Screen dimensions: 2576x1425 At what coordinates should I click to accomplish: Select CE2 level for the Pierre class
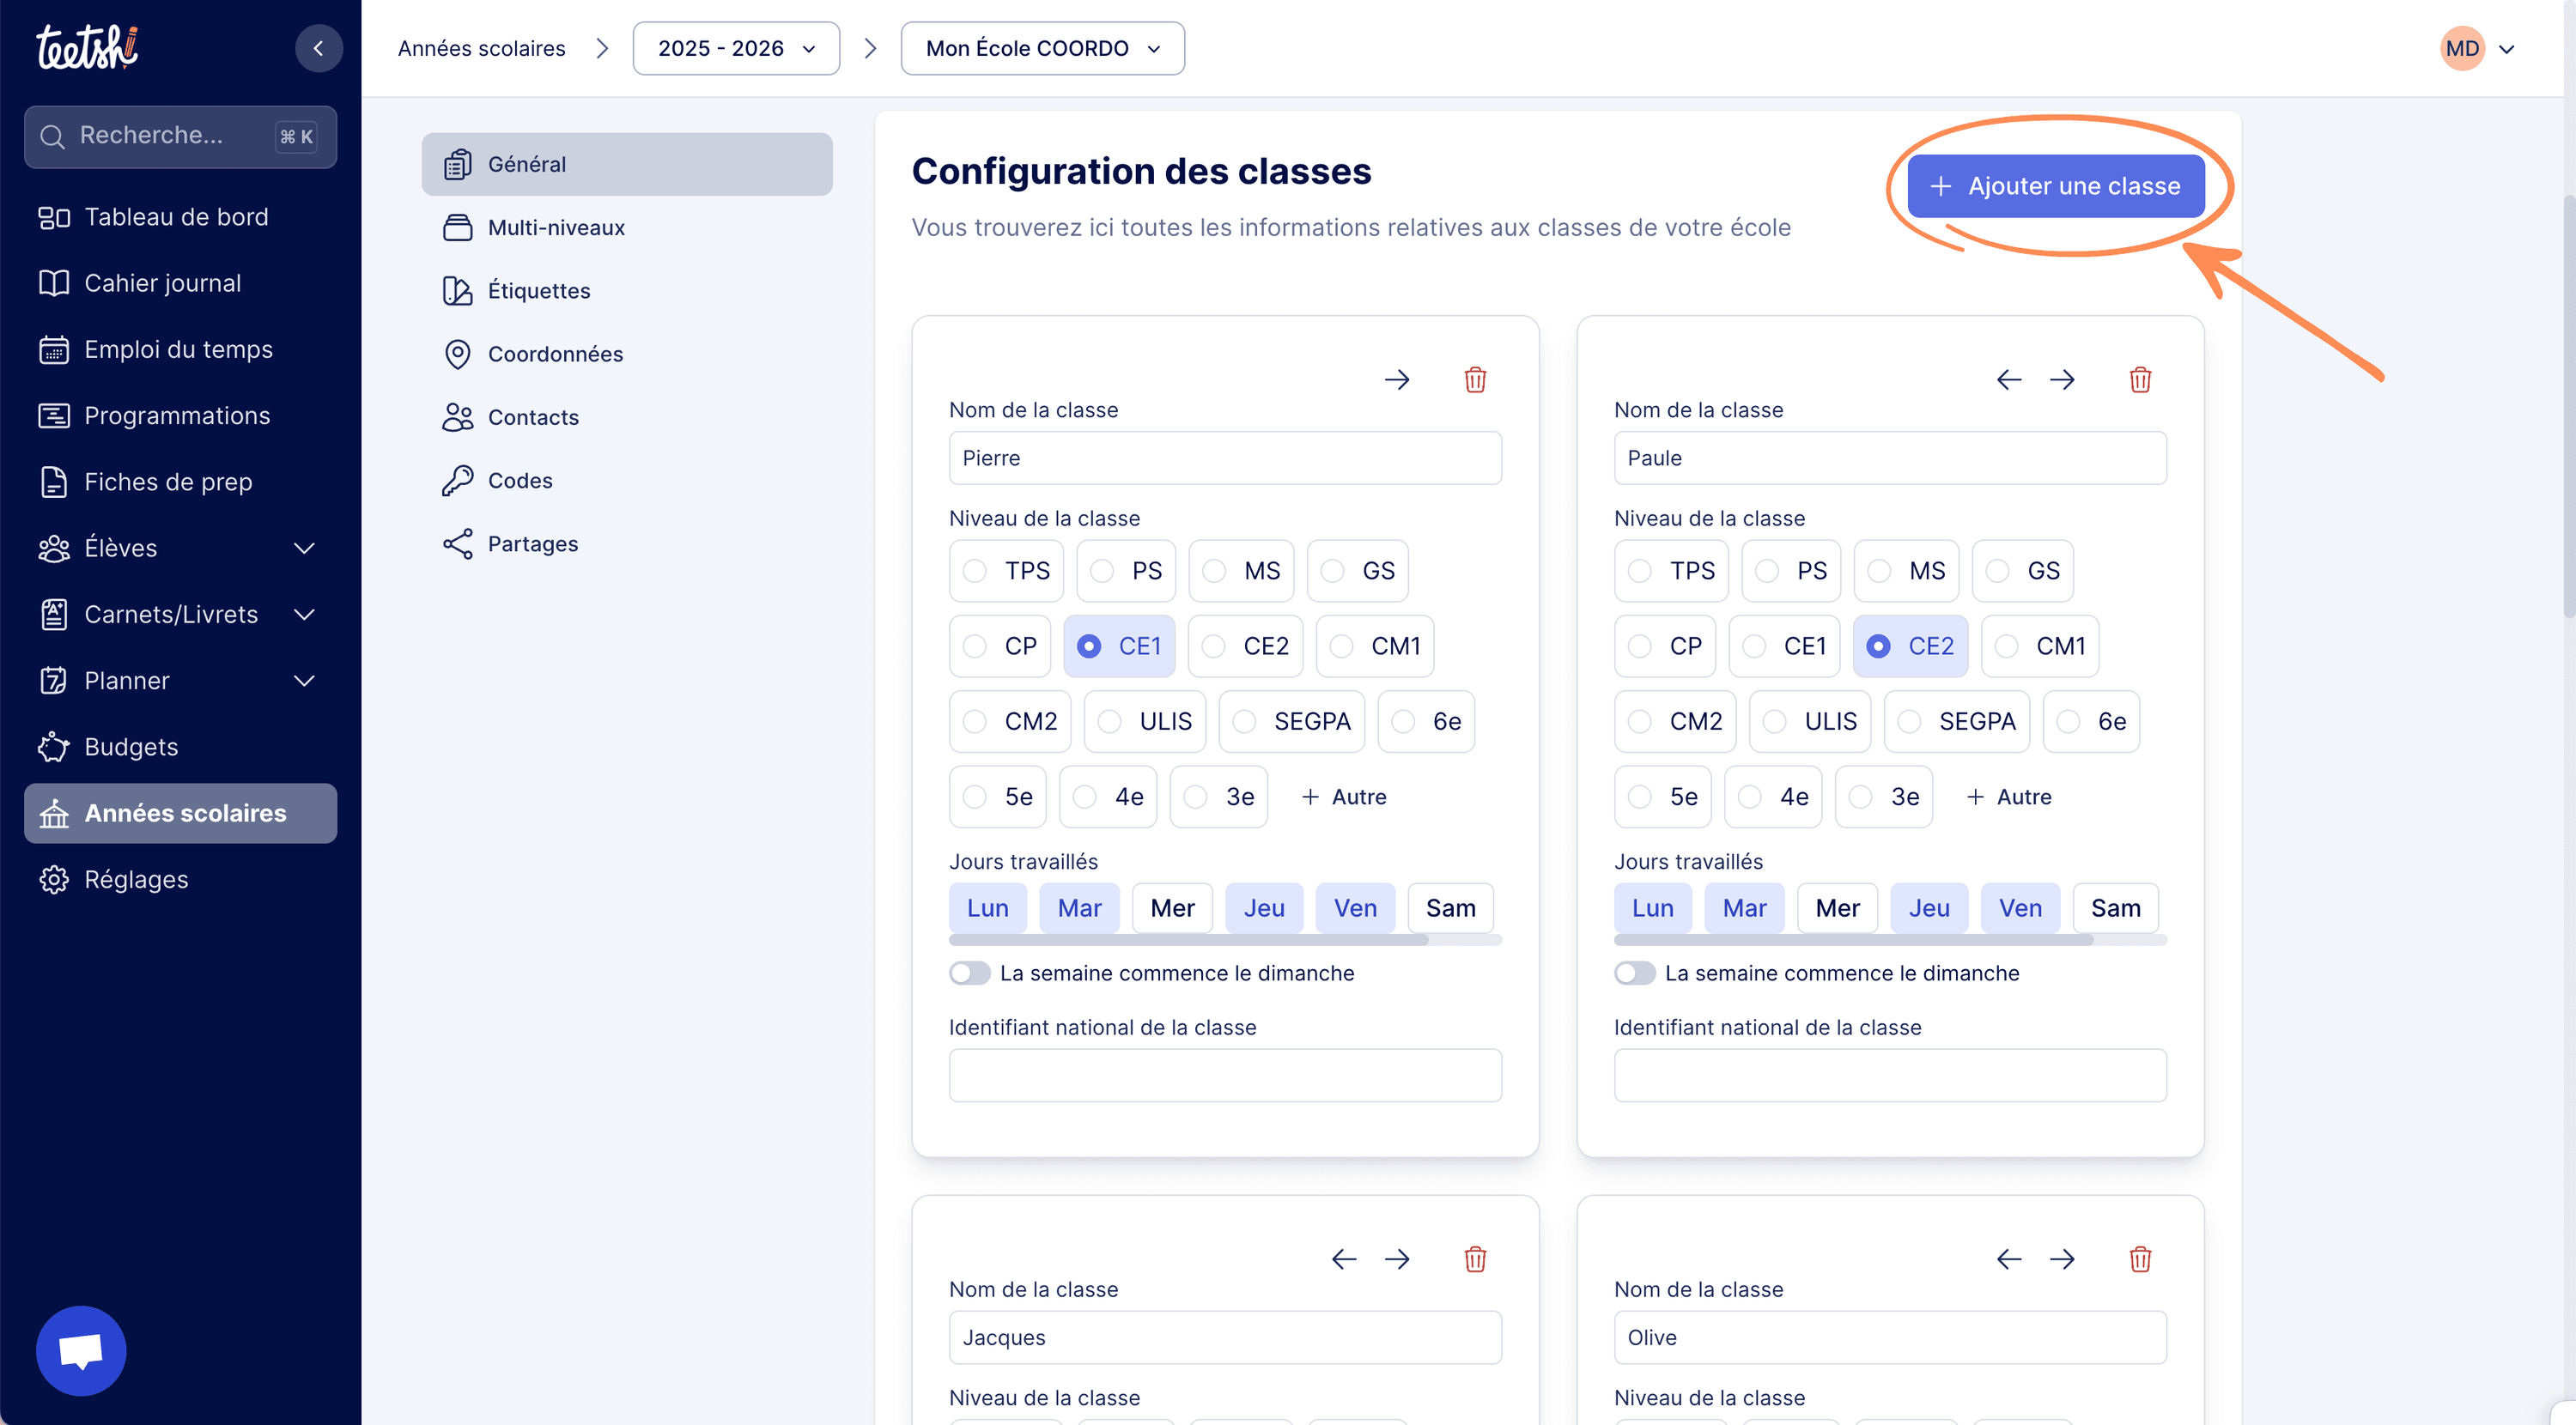pyautogui.click(x=1246, y=646)
